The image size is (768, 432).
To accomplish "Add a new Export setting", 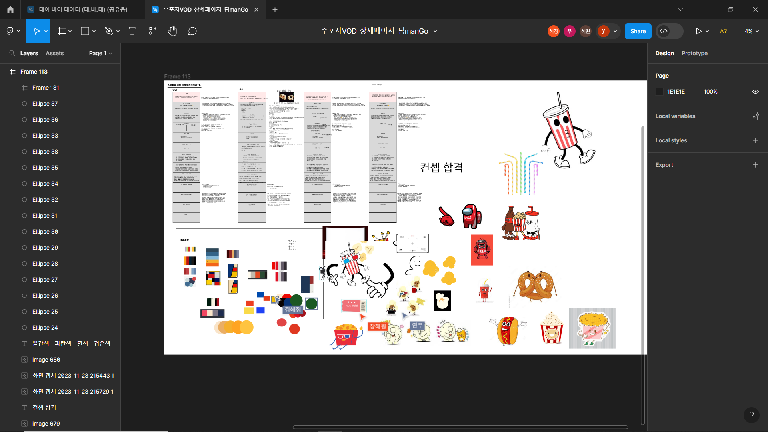I will click(x=755, y=165).
